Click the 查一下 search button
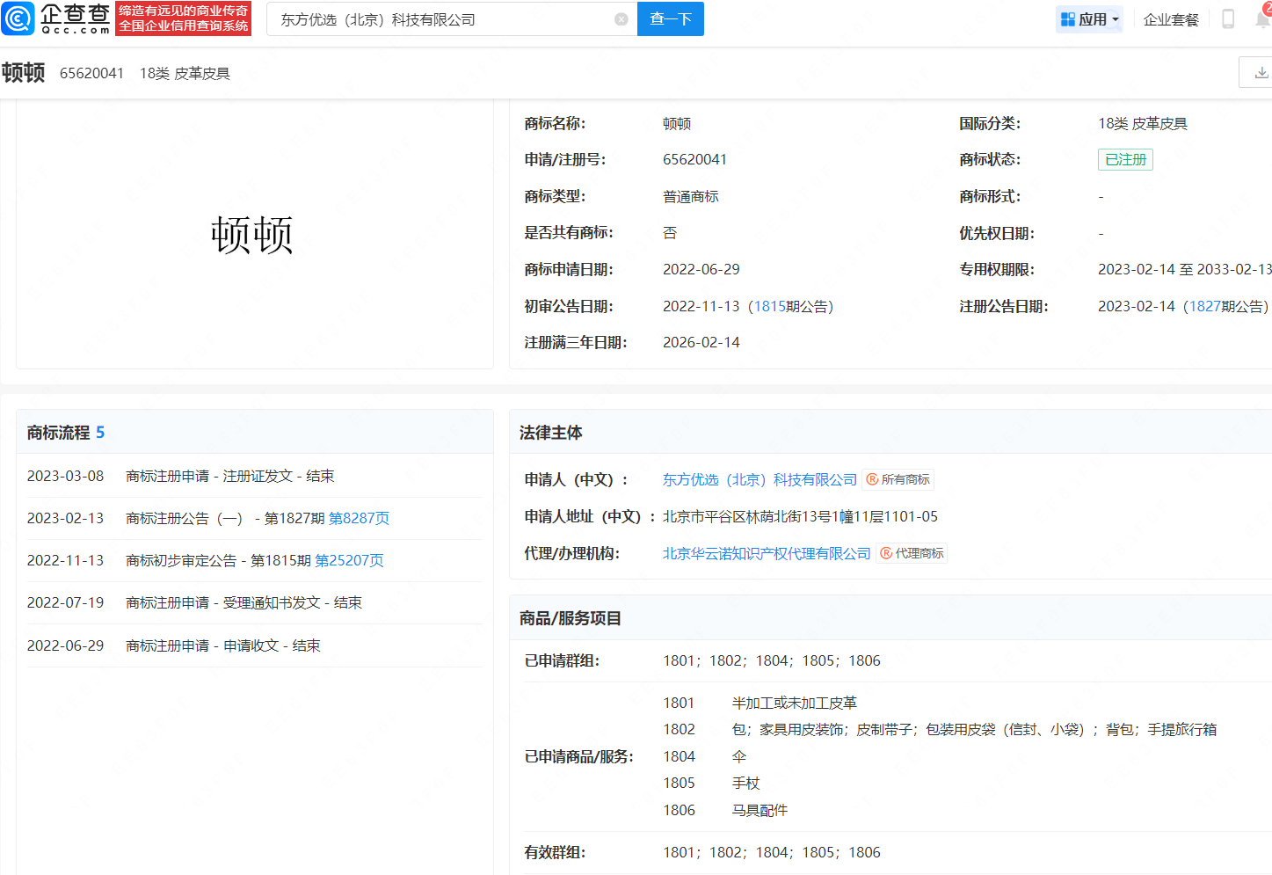 point(671,18)
